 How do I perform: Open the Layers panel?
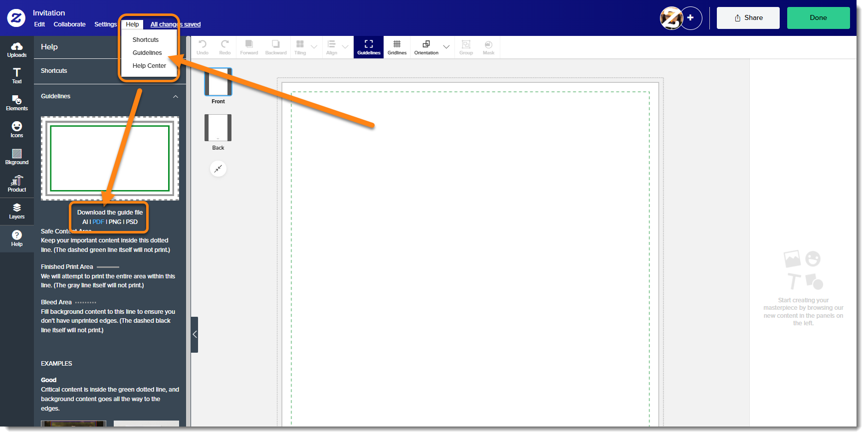pos(16,211)
